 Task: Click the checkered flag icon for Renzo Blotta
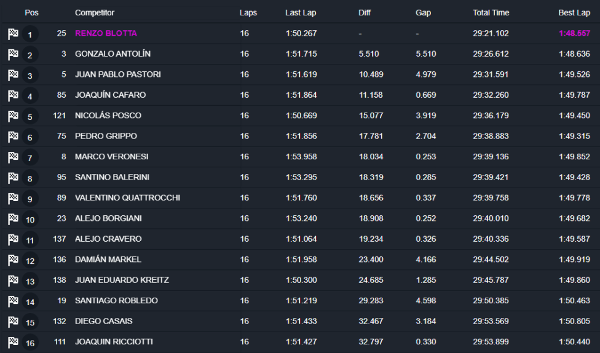coord(13,34)
